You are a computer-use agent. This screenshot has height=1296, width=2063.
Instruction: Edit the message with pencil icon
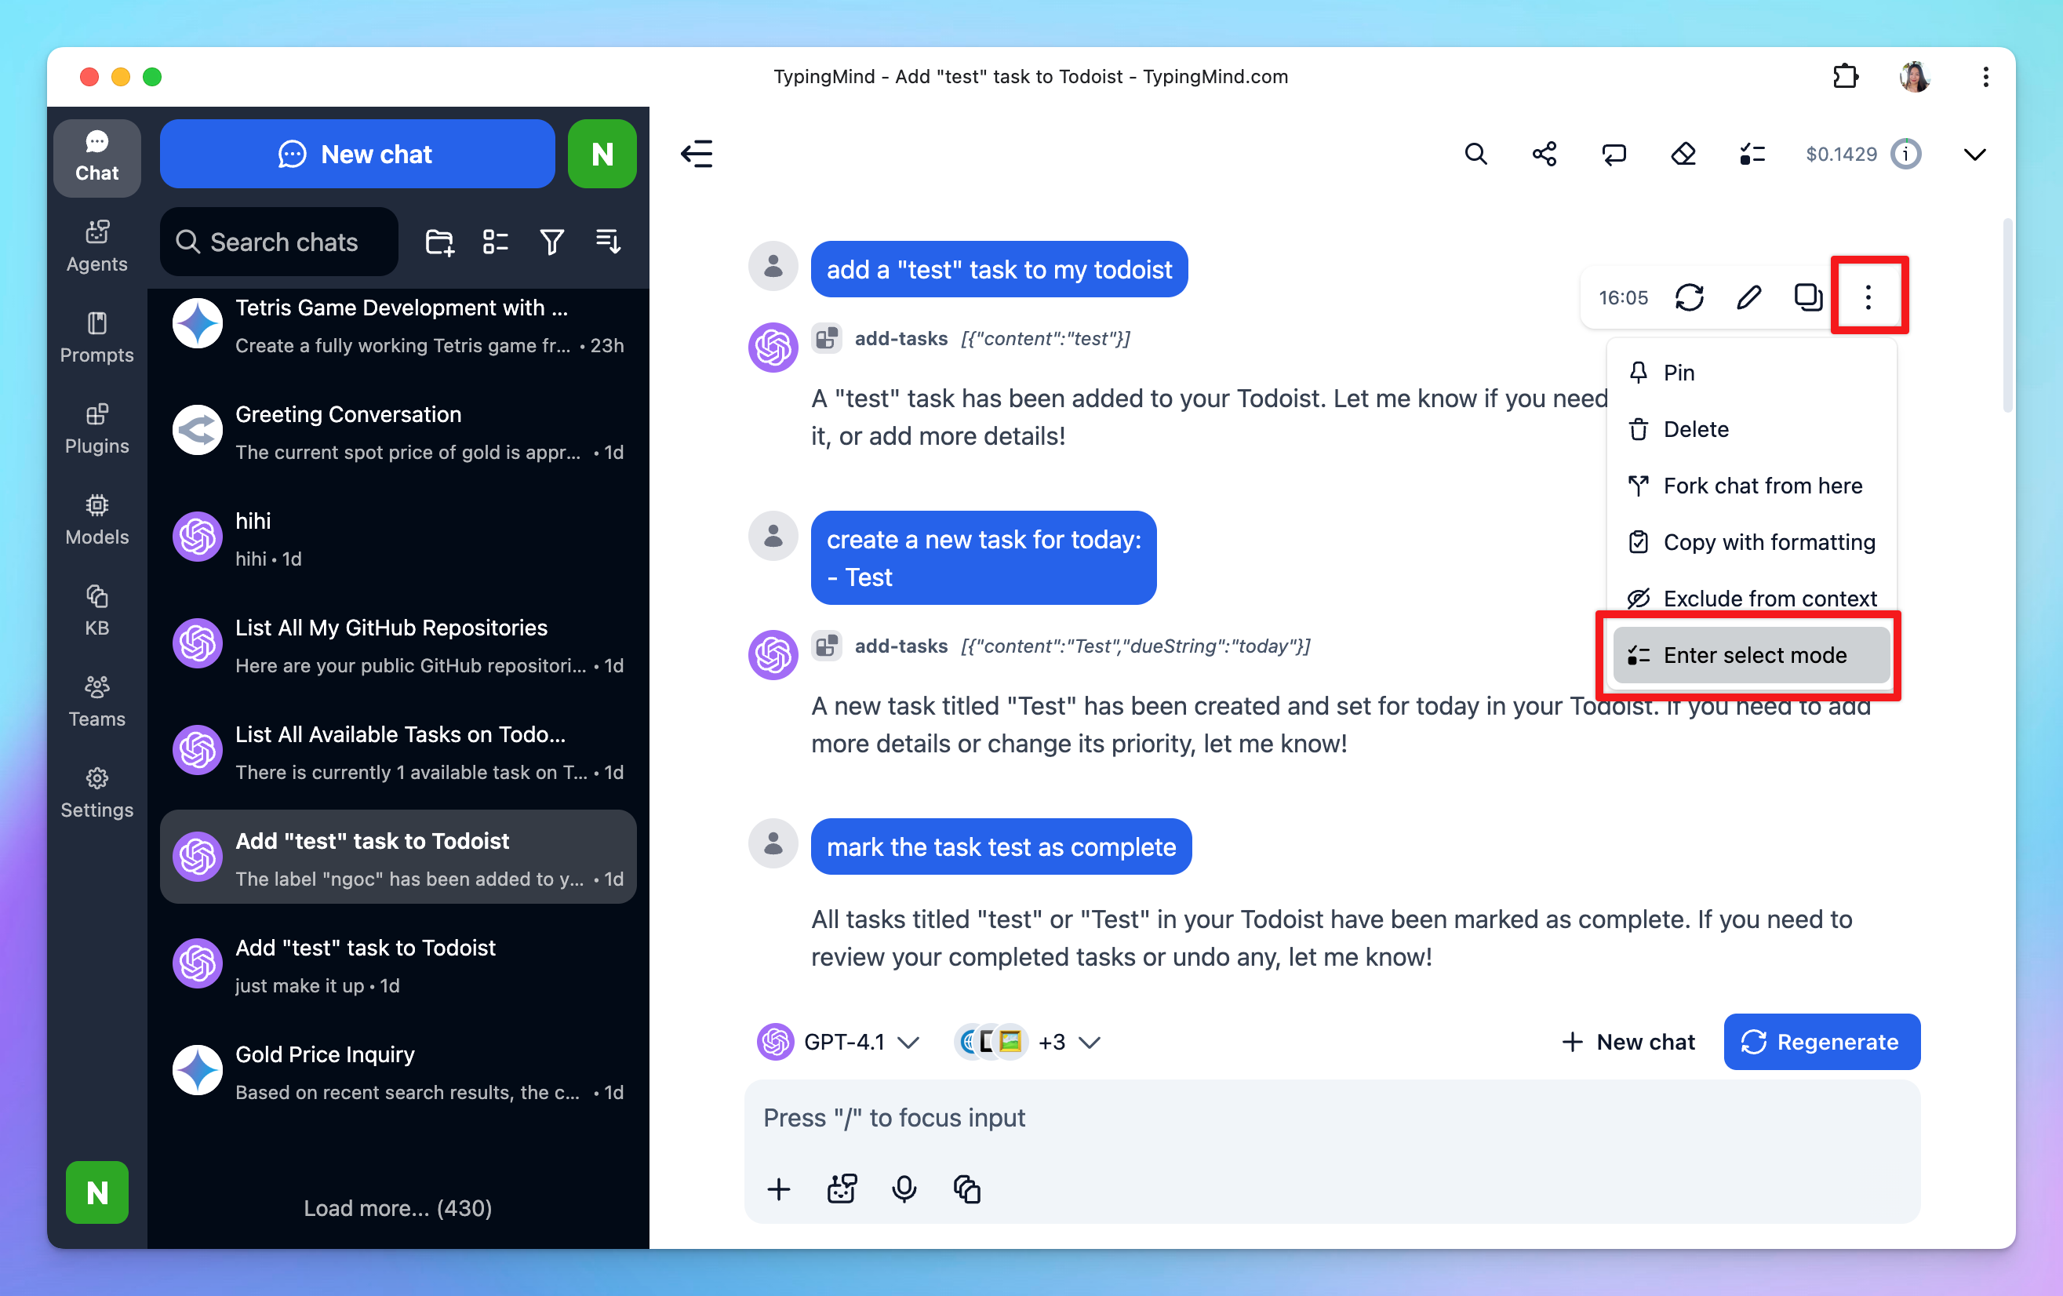(1748, 297)
